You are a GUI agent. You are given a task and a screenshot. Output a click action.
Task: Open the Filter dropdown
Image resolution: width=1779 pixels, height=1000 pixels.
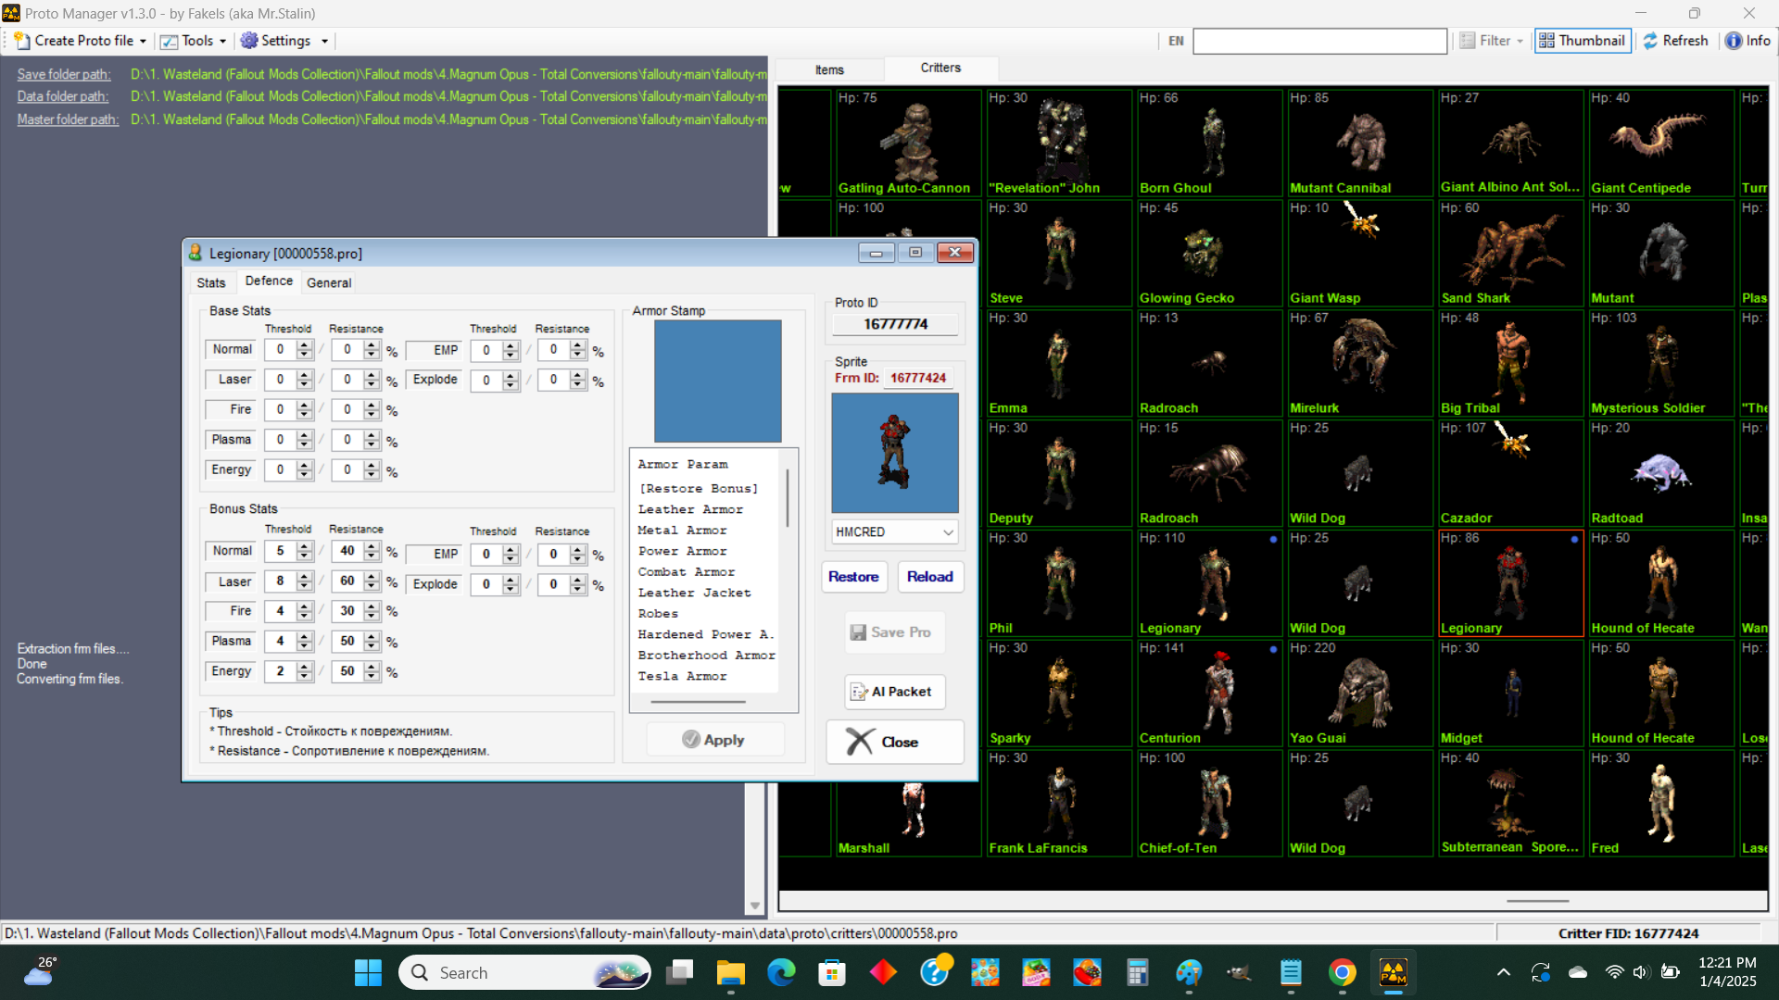click(x=1492, y=41)
